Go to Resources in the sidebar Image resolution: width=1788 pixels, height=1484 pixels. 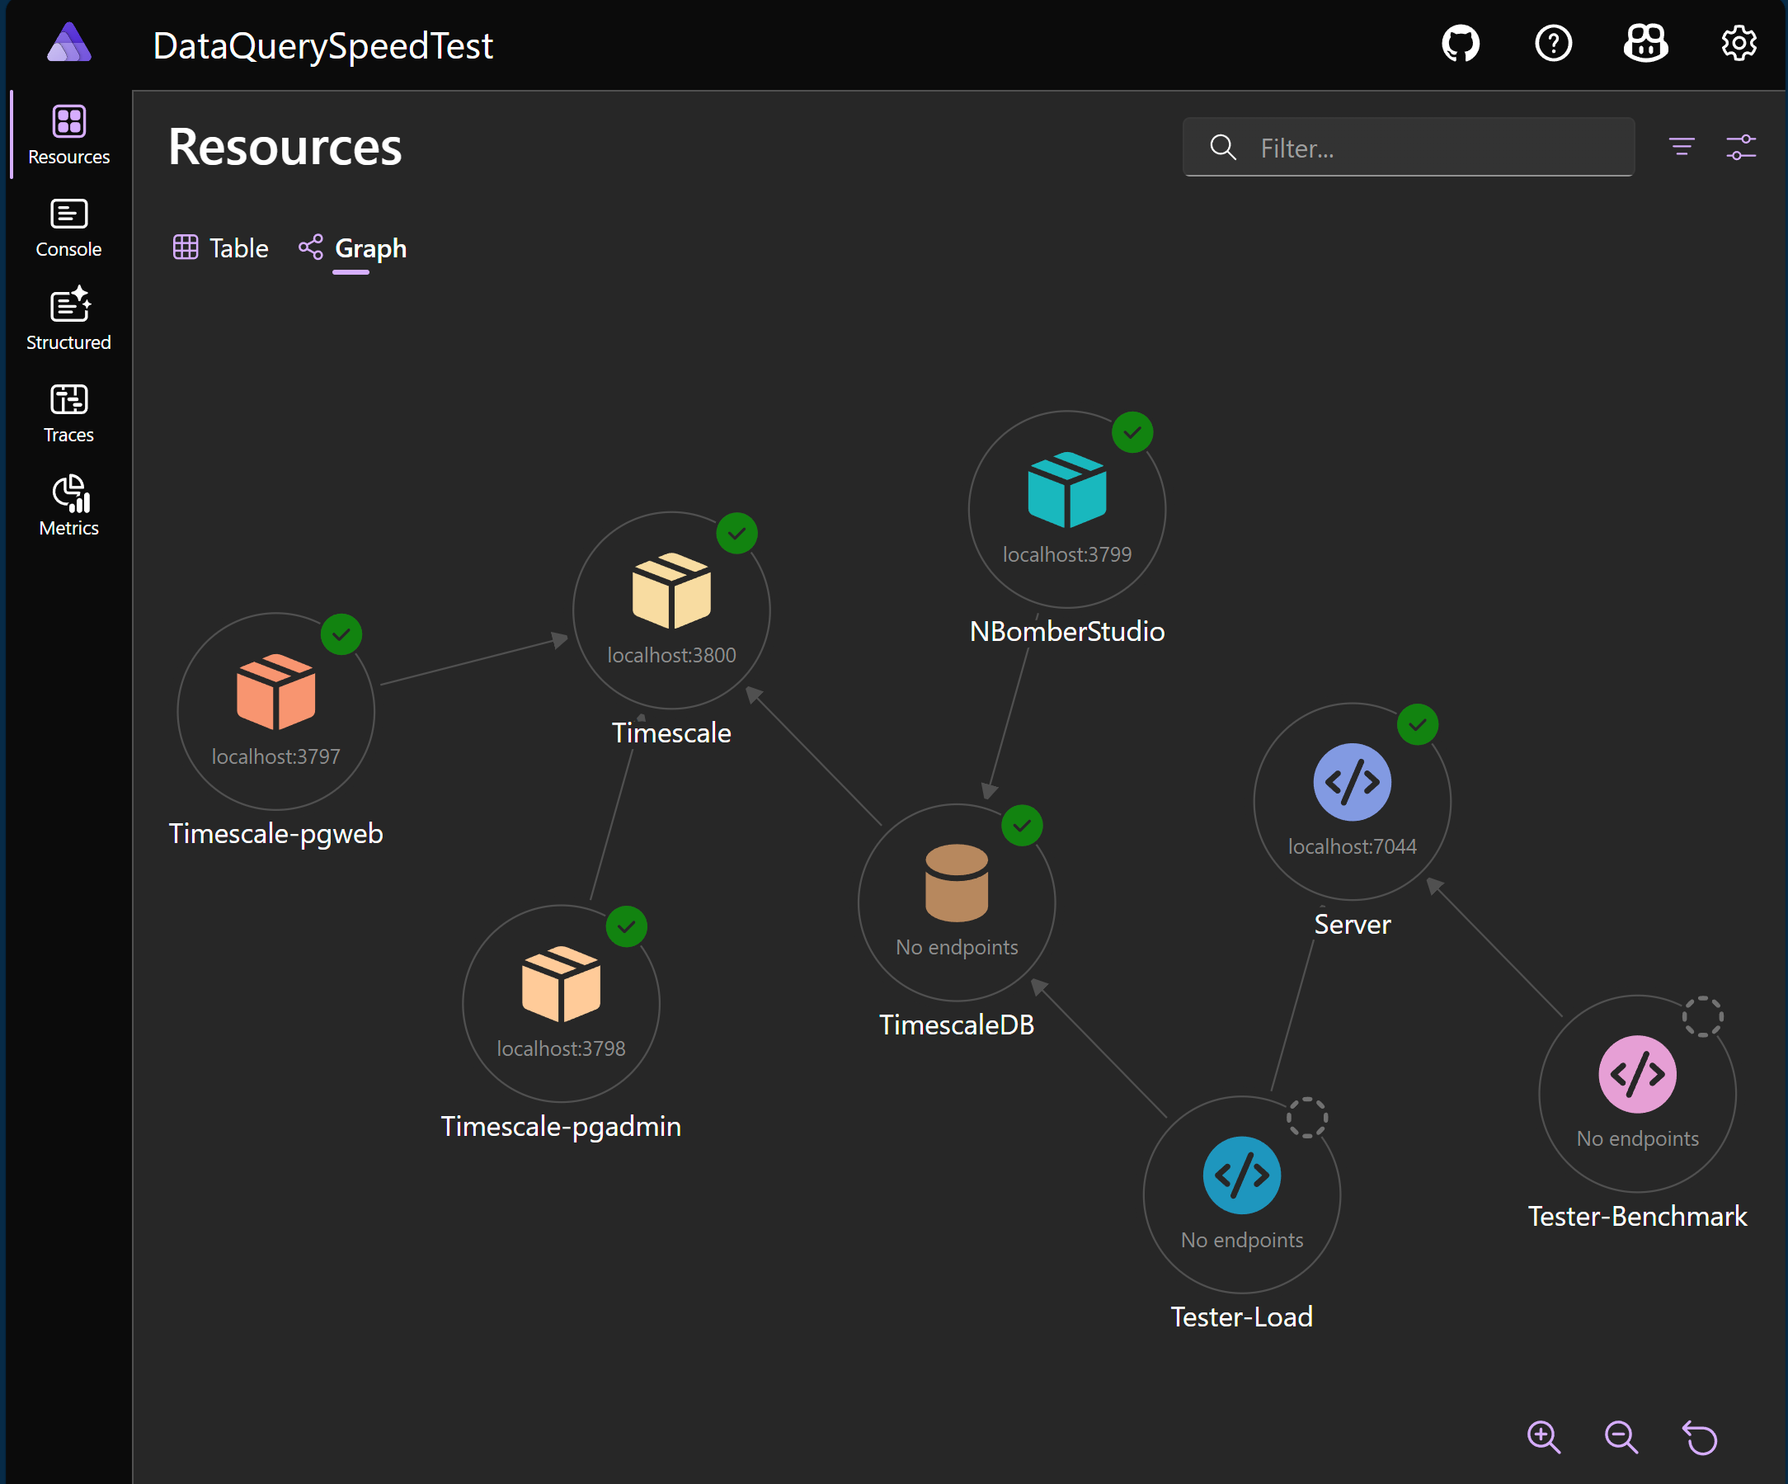tap(69, 134)
